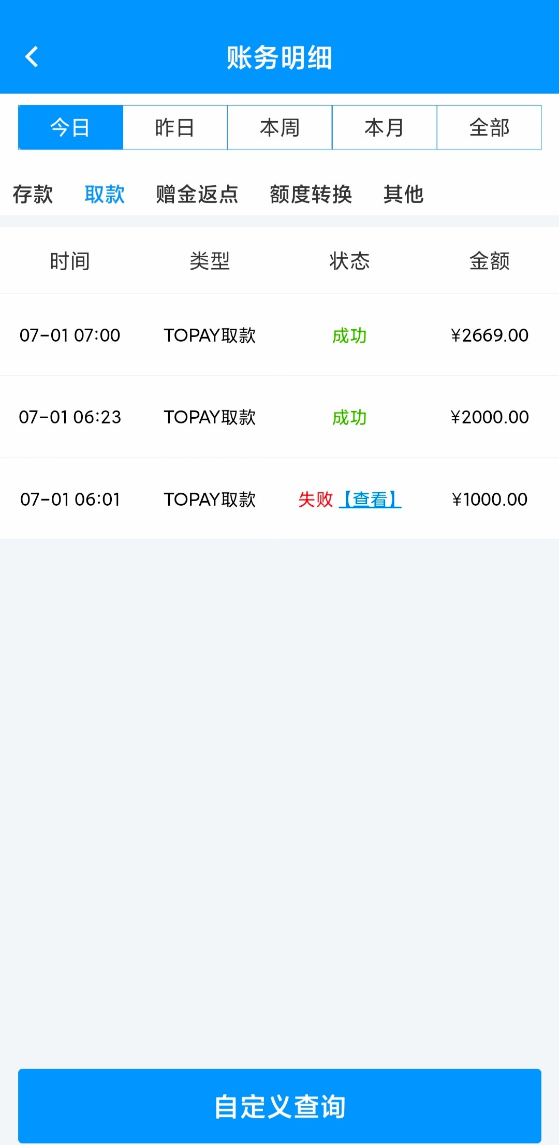Tap the 状态 column header
The image size is (559, 1145).
click(349, 261)
